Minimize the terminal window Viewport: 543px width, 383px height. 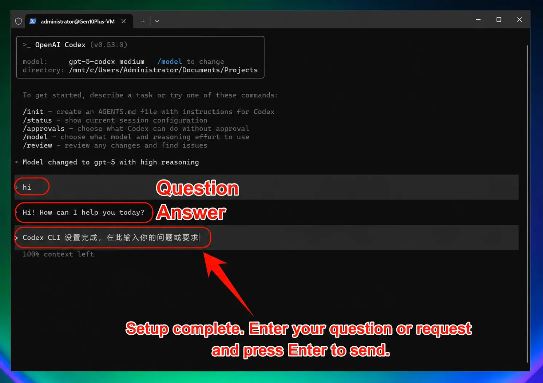478,20
